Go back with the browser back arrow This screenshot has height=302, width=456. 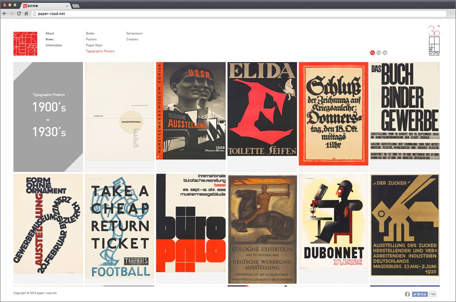point(5,13)
